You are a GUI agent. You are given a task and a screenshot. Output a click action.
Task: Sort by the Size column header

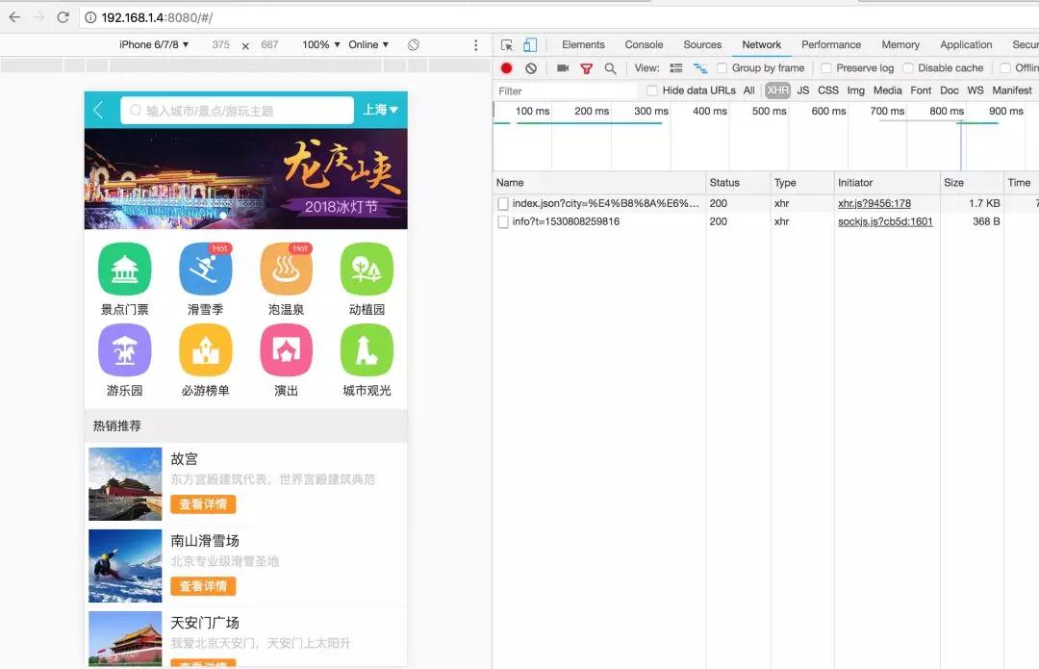pos(972,182)
